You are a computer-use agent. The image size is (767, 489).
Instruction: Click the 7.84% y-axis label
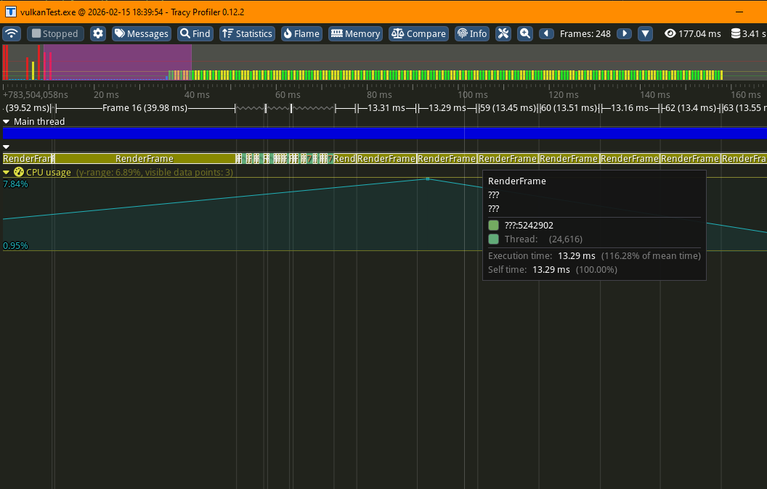[x=16, y=184]
